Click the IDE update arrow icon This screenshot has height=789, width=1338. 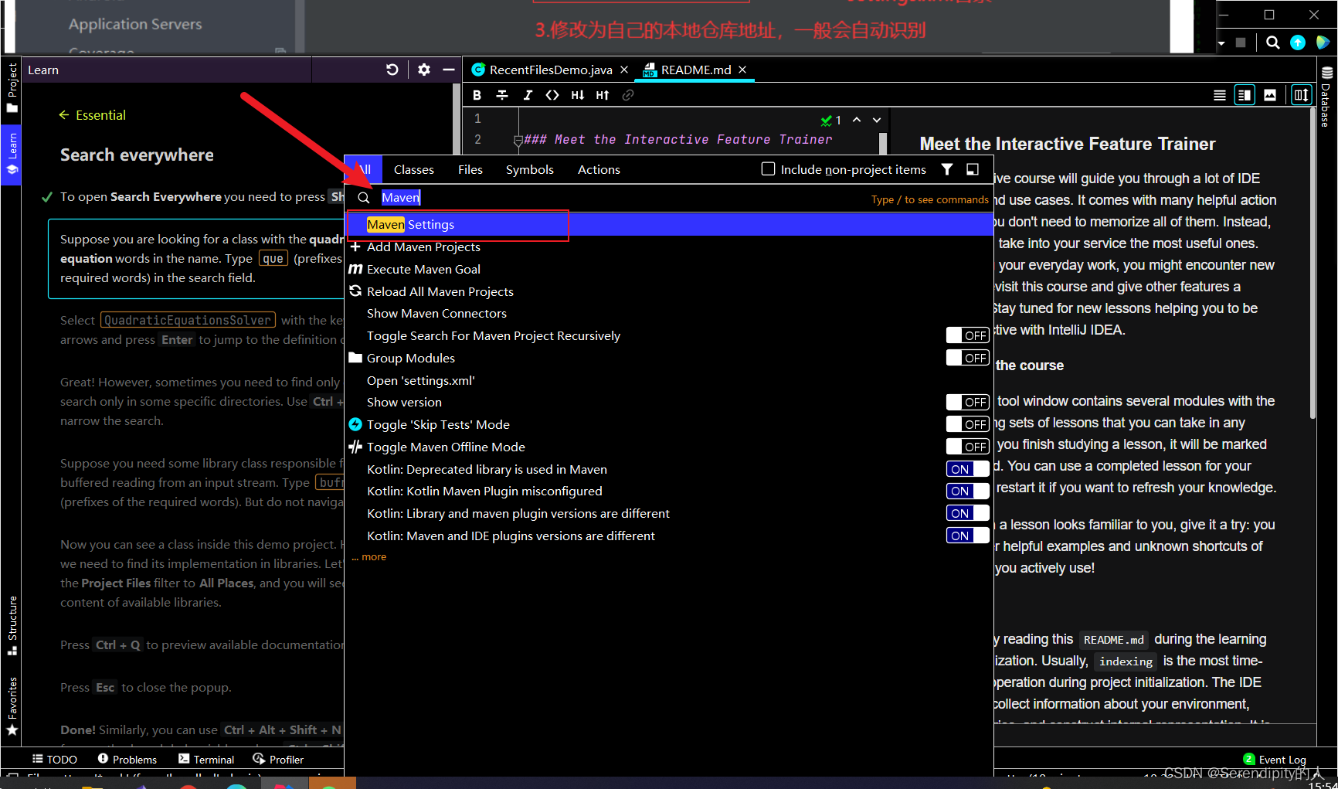click(1298, 43)
